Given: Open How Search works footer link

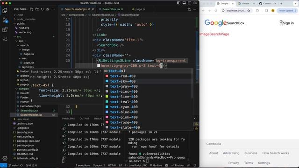Looking at the screenshot, I should coord(276,153).
